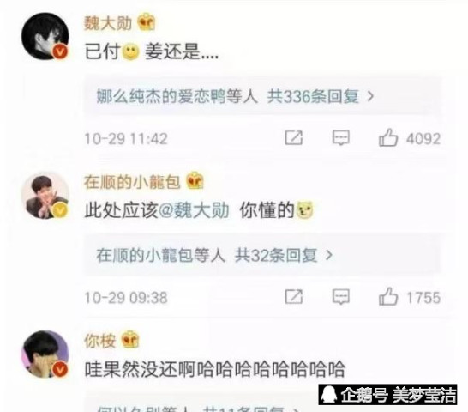Repost 魏大勋's comment via share icon
The height and width of the screenshot is (412, 468).
[294, 138]
